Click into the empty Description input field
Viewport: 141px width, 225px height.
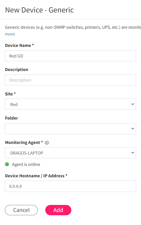tap(70, 80)
